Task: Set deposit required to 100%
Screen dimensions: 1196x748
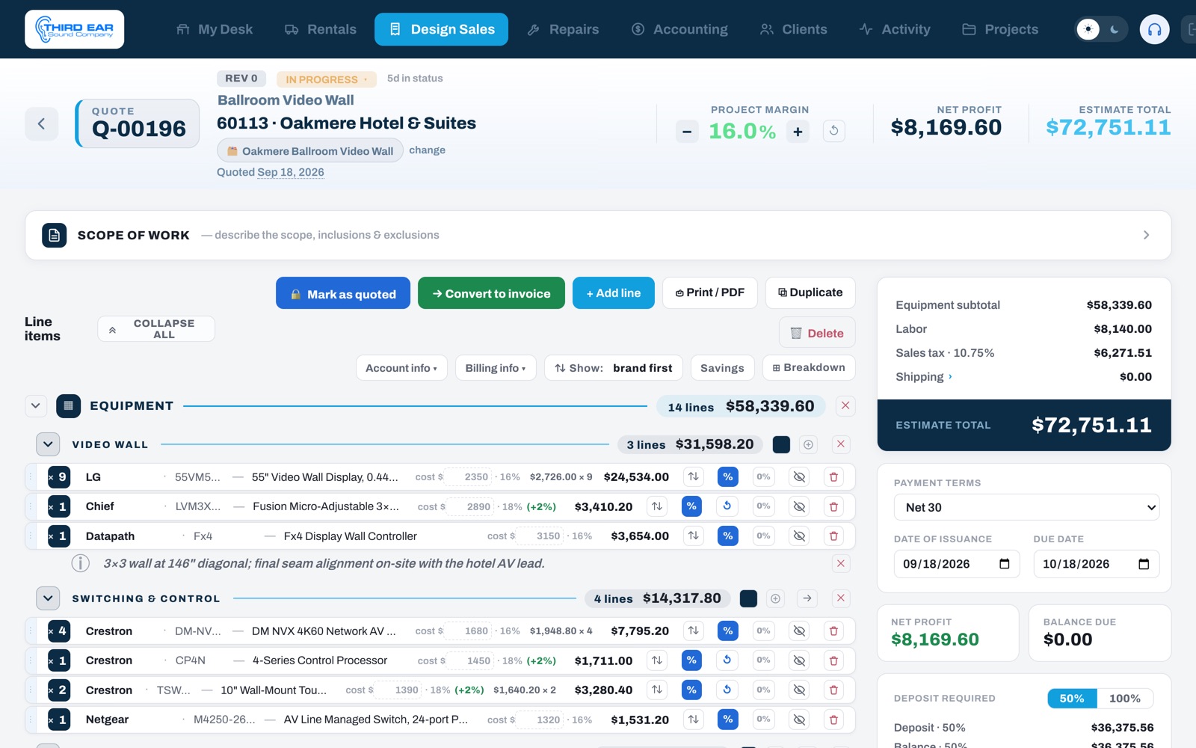Action: pyautogui.click(x=1124, y=699)
